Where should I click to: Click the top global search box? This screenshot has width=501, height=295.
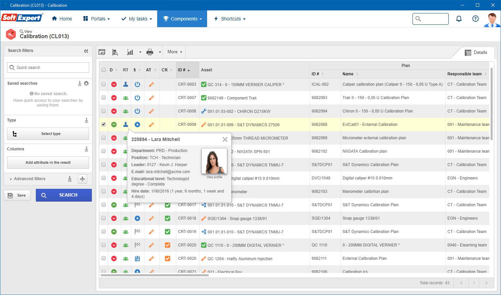[431, 19]
